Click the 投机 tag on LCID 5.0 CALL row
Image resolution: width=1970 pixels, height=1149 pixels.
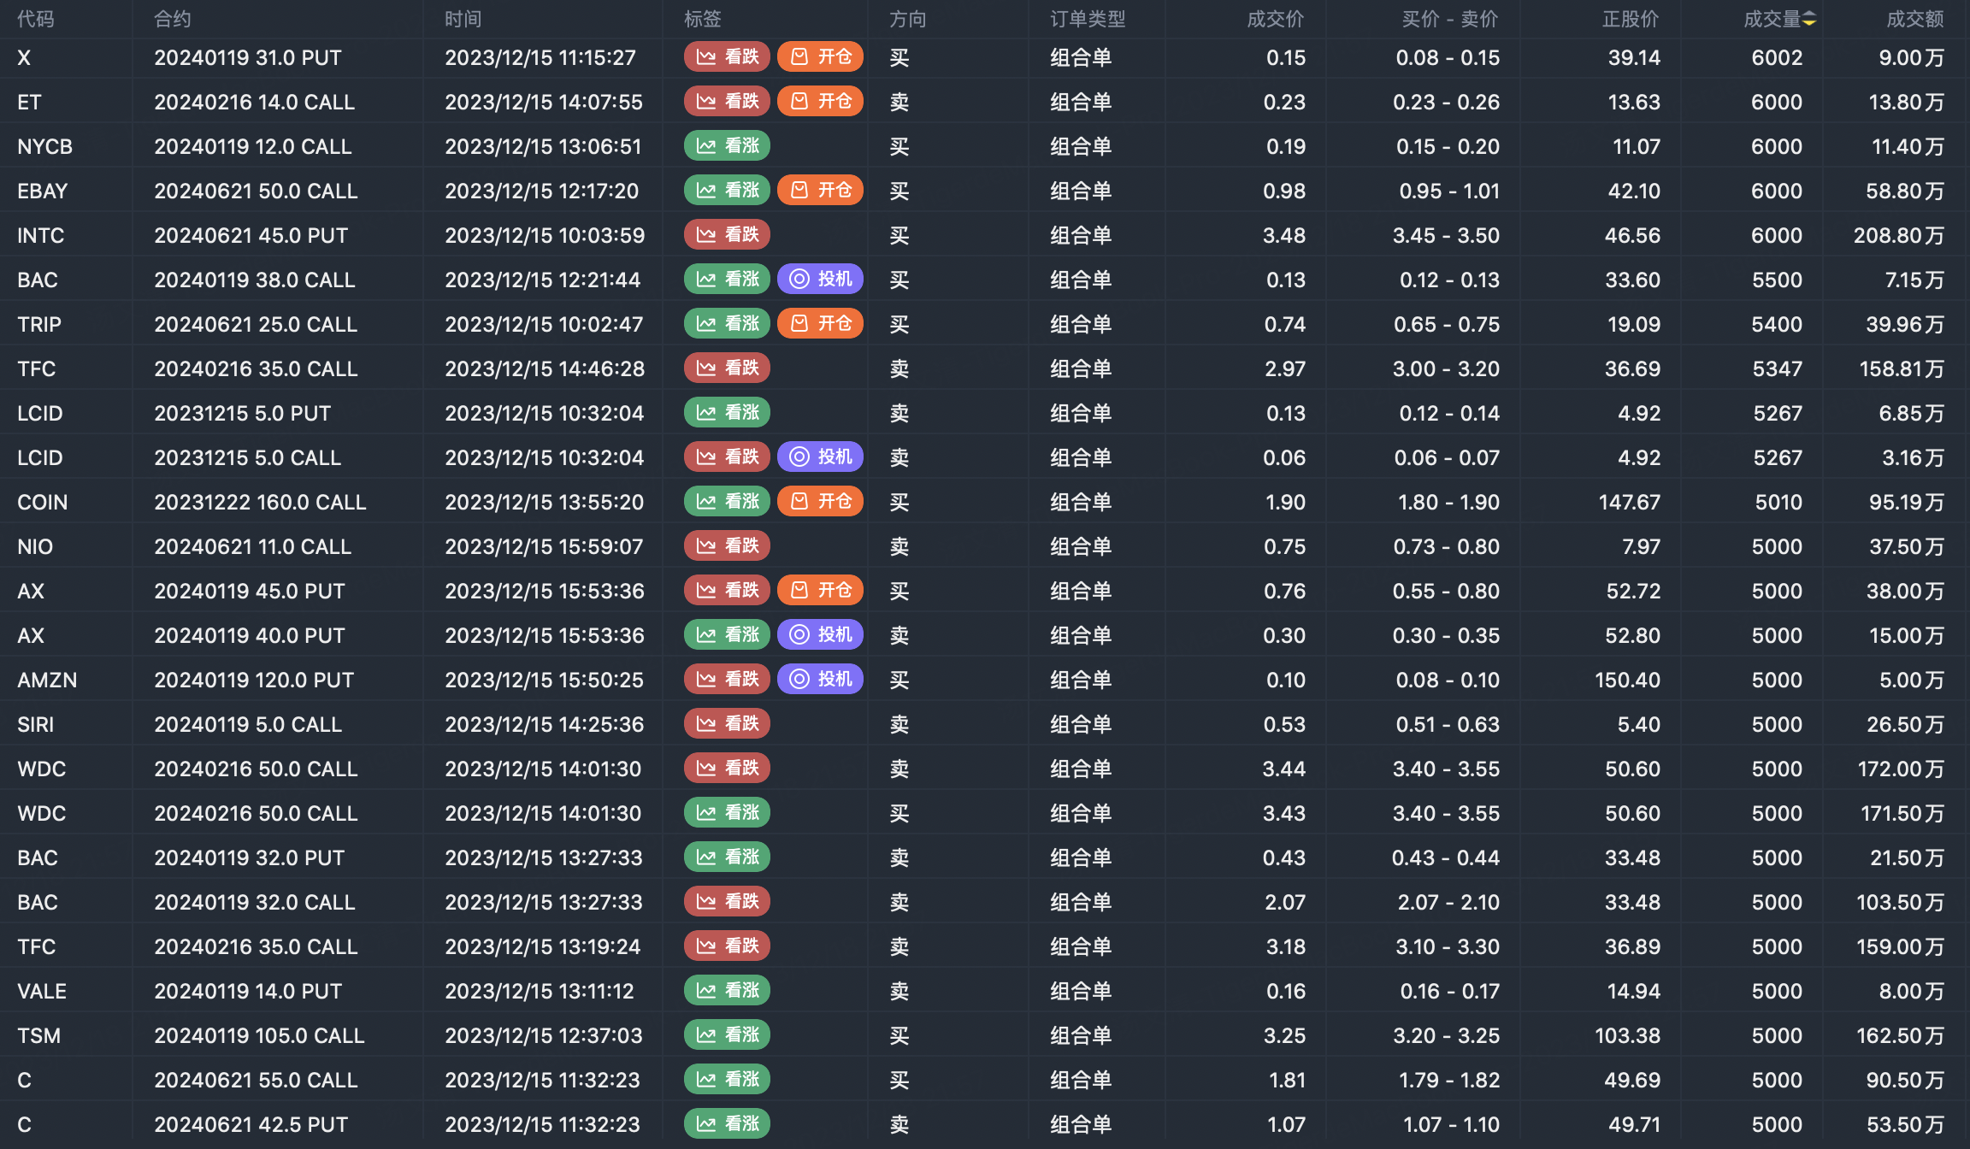pos(820,457)
